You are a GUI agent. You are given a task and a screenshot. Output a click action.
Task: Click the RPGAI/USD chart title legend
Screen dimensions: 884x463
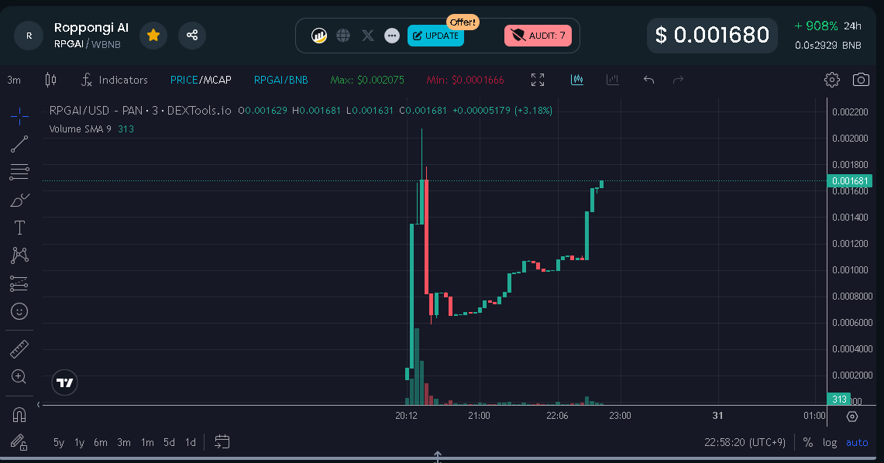pos(140,111)
